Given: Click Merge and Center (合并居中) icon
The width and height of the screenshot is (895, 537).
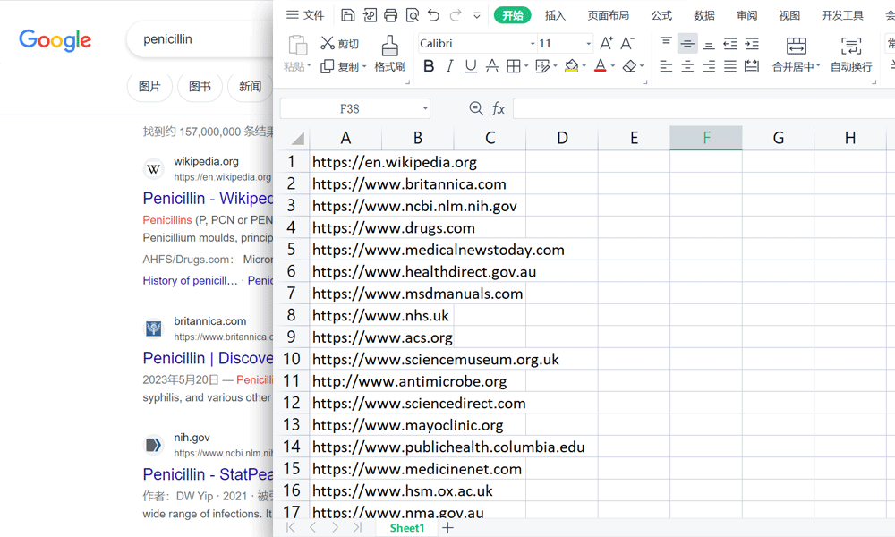Looking at the screenshot, I should tap(797, 46).
